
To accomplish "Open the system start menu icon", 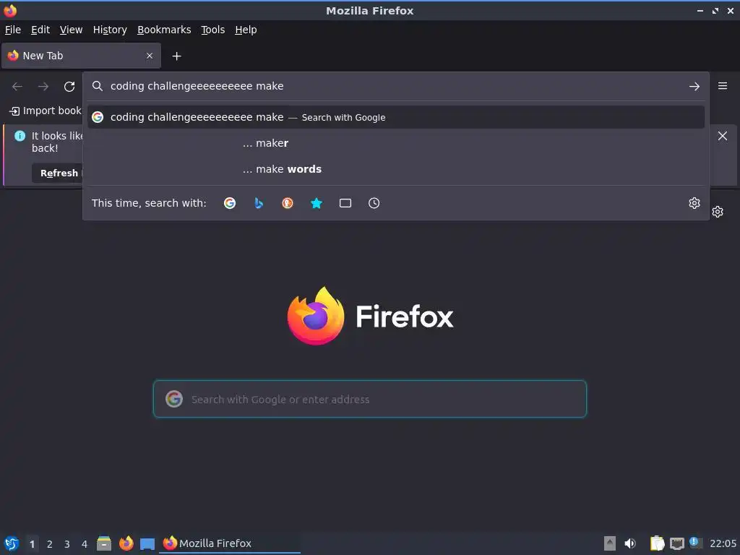I will 12,543.
